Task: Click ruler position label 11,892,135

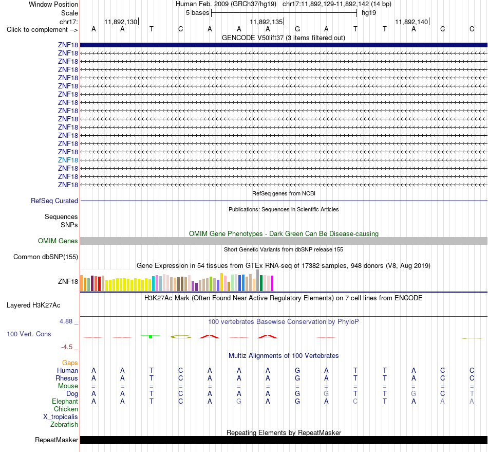Action: point(266,22)
